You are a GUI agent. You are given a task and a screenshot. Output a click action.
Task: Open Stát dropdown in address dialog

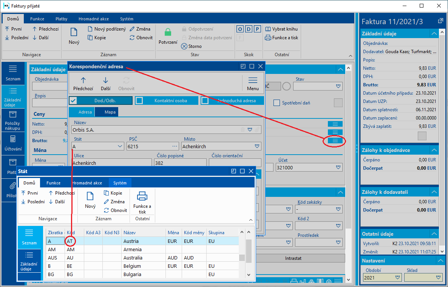coord(120,146)
